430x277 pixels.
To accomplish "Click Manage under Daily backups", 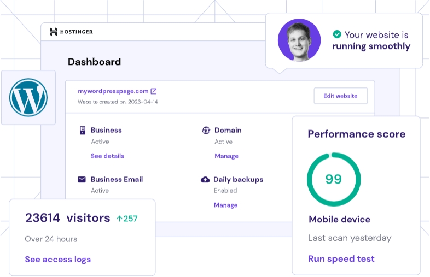I will point(225,205).
